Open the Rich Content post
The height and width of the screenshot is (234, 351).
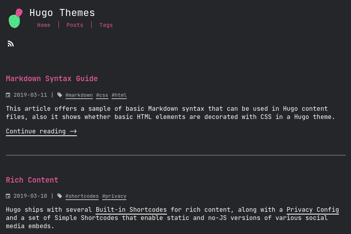coord(32,180)
